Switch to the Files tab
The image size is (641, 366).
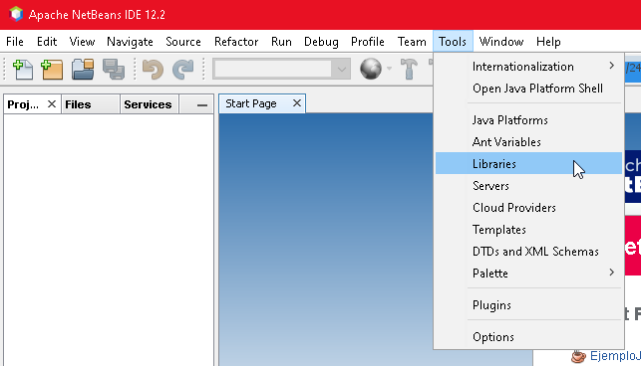tap(90, 104)
